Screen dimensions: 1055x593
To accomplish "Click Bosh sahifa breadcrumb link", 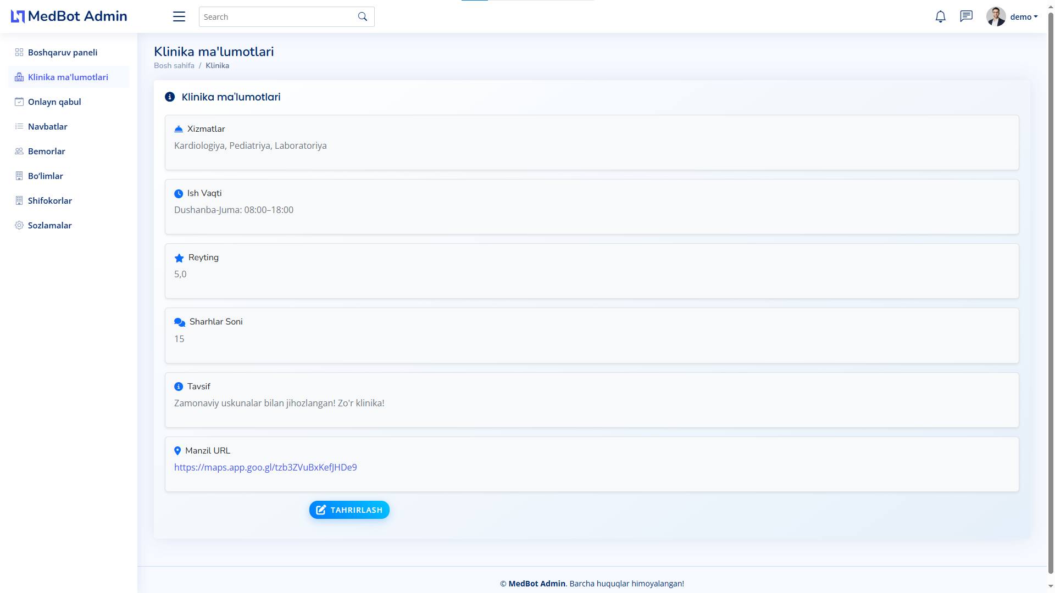I will tap(174, 65).
